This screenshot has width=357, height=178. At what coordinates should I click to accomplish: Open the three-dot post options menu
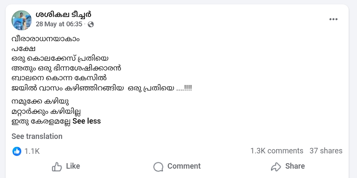click(x=333, y=19)
